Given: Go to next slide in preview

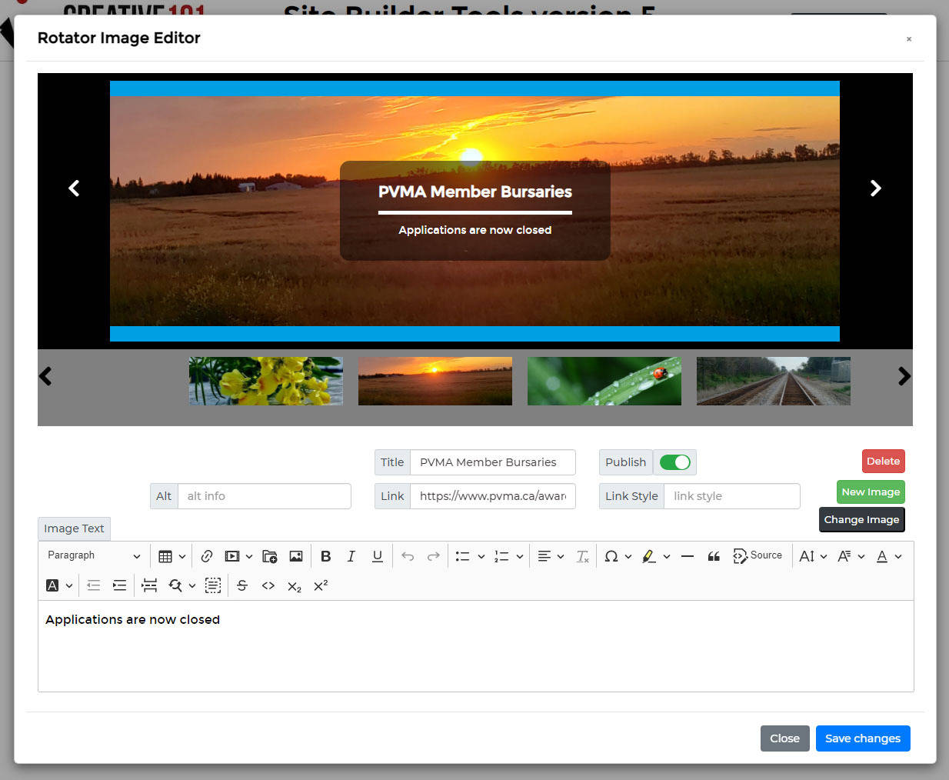Looking at the screenshot, I should (x=875, y=188).
